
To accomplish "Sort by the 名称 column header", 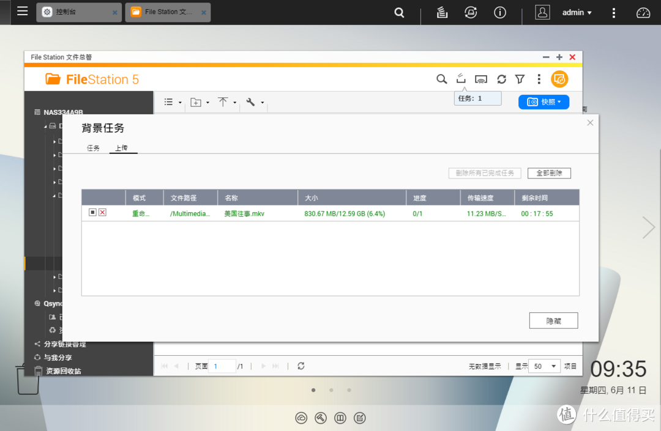I will pyautogui.click(x=258, y=198).
